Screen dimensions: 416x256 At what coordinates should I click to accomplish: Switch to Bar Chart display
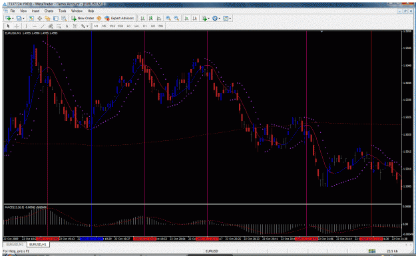(142, 18)
